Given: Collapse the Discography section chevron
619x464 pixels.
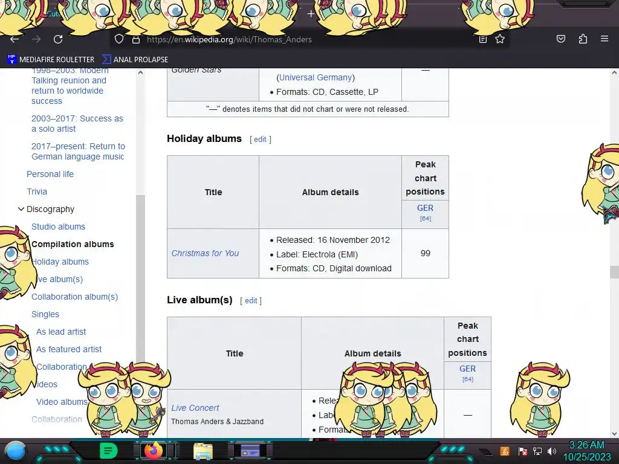Looking at the screenshot, I should [x=21, y=209].
